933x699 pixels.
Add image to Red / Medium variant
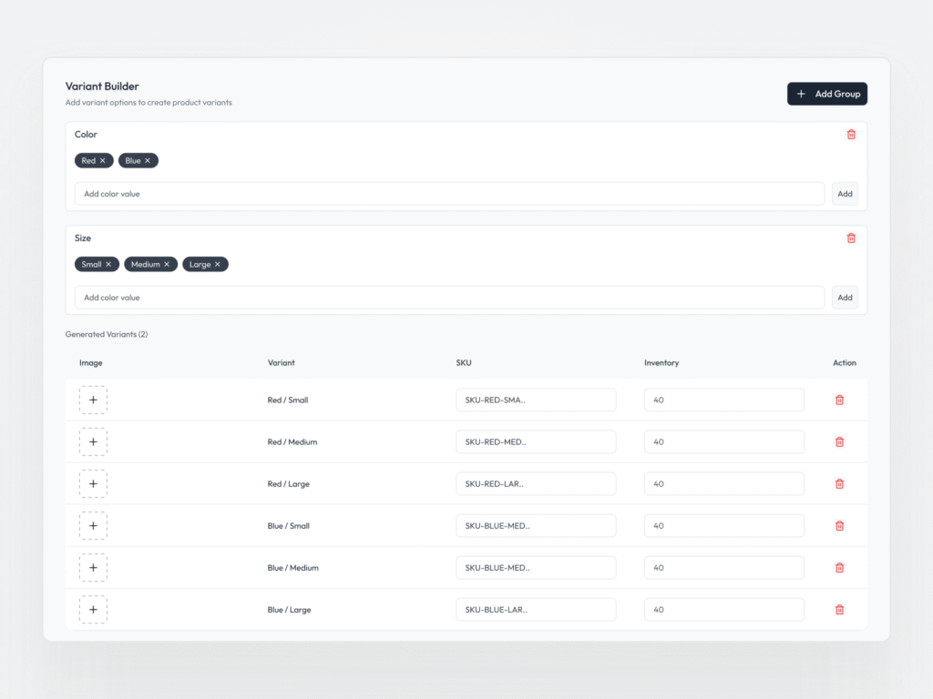tap(93, 442)
